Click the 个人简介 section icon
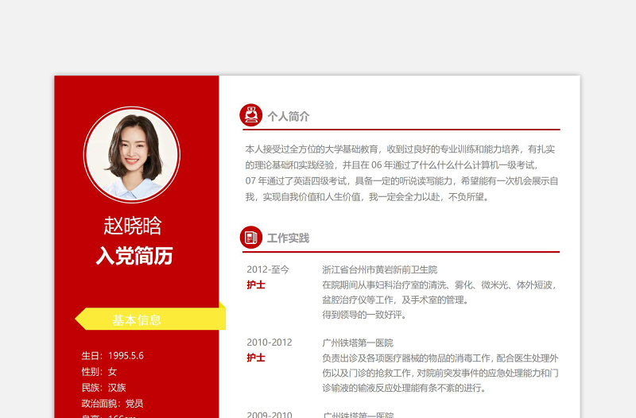The image size is (636, 418). [251, 115]
